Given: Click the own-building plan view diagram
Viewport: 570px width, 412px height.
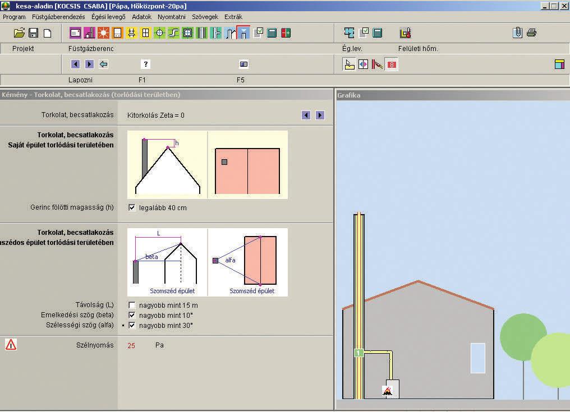Looking at the screenshot, I should [x=248, y=165].
